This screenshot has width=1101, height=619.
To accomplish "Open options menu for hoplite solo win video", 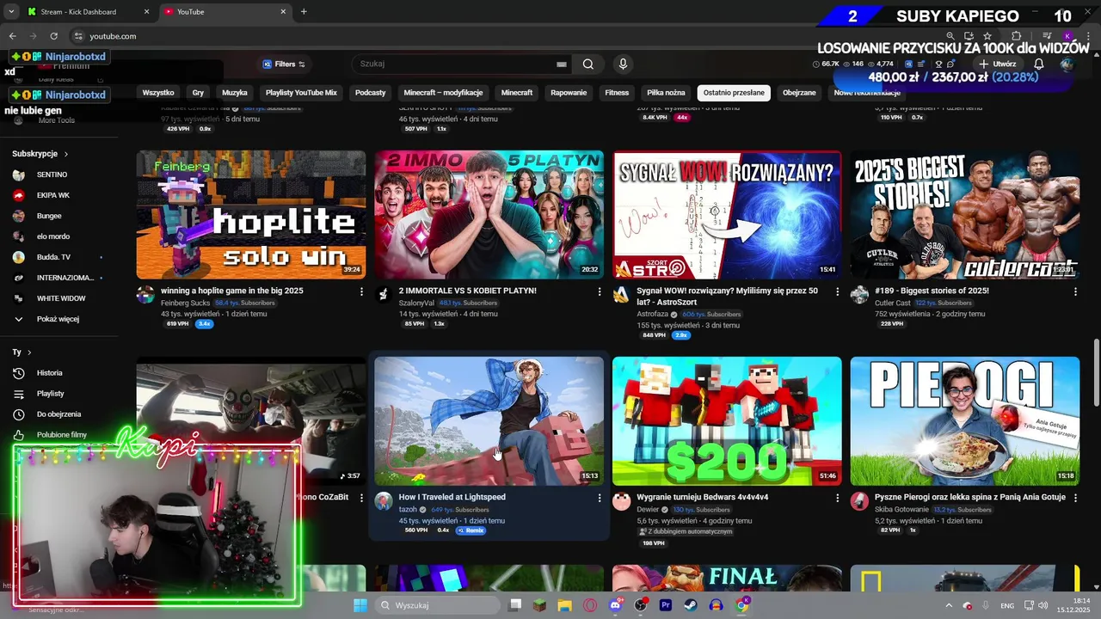I will click(361, 291).
